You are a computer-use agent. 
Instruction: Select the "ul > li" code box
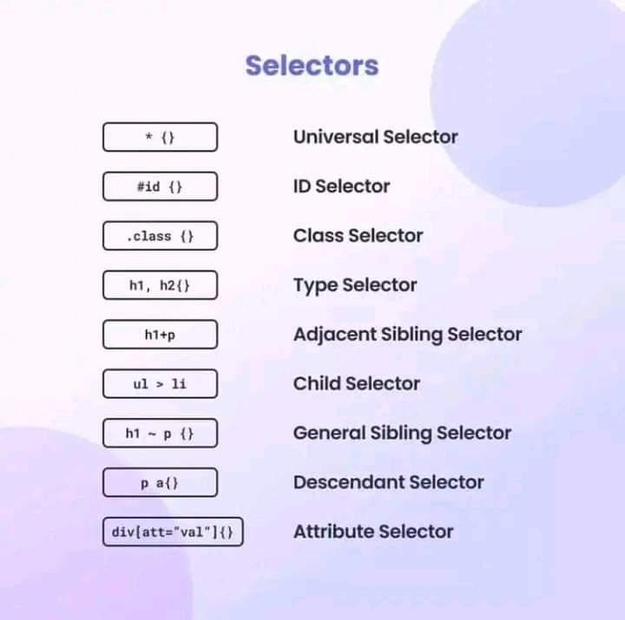[161, 384]
